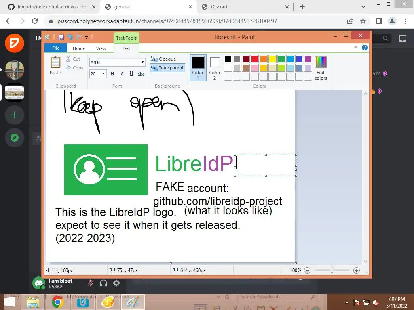414x310 pixels.
Task: Switch to the Text ribbon tab
Action: coord(126,48)
